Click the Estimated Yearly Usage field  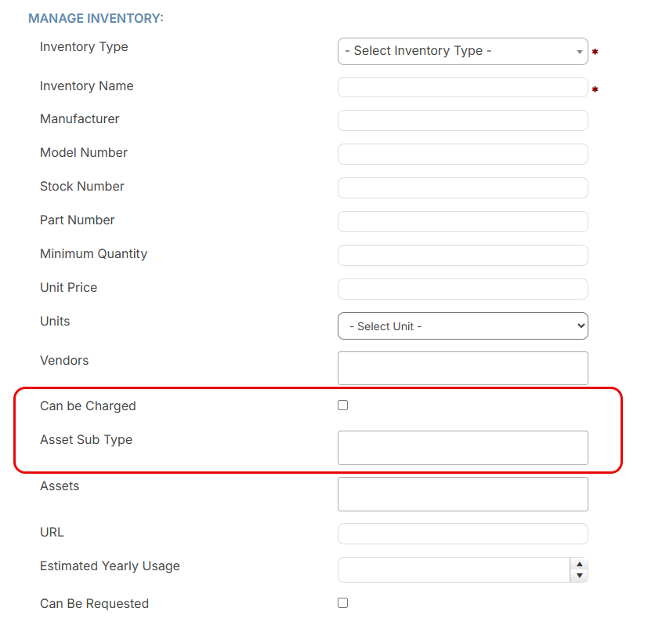454,569
